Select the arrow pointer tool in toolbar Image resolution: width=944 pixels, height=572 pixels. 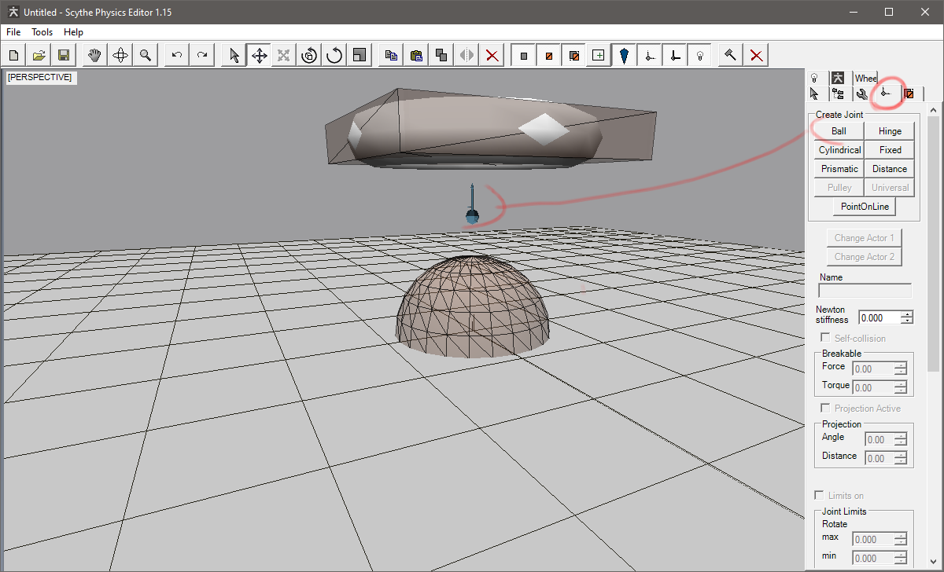click(x=234, y=55)
